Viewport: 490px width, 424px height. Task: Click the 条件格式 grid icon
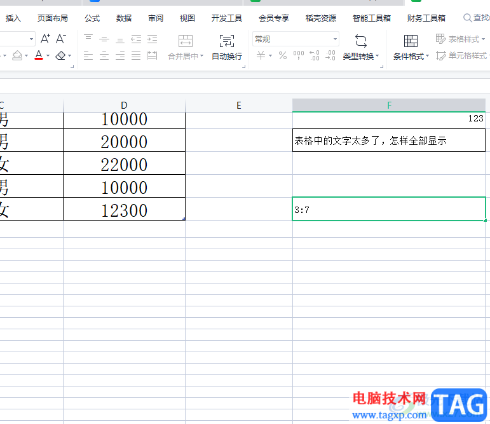coord(411,41)
